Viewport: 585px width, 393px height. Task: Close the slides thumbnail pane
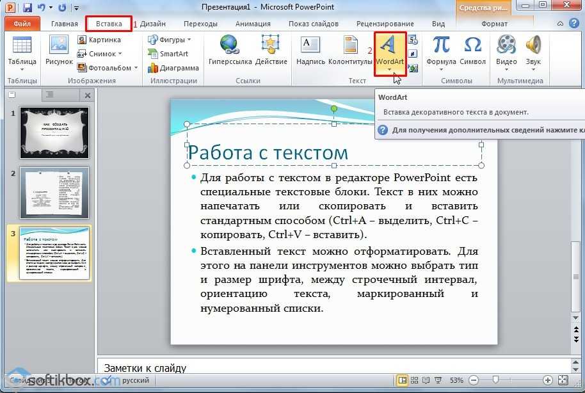[88, 95]
